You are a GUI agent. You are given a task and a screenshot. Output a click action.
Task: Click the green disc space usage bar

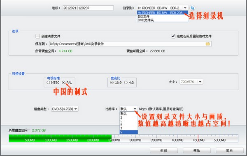pyautogui.click(x=60, y=138)
